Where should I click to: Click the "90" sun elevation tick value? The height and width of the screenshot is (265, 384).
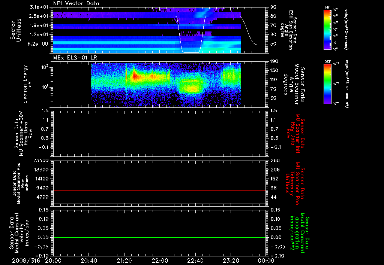tap(273, 7)
